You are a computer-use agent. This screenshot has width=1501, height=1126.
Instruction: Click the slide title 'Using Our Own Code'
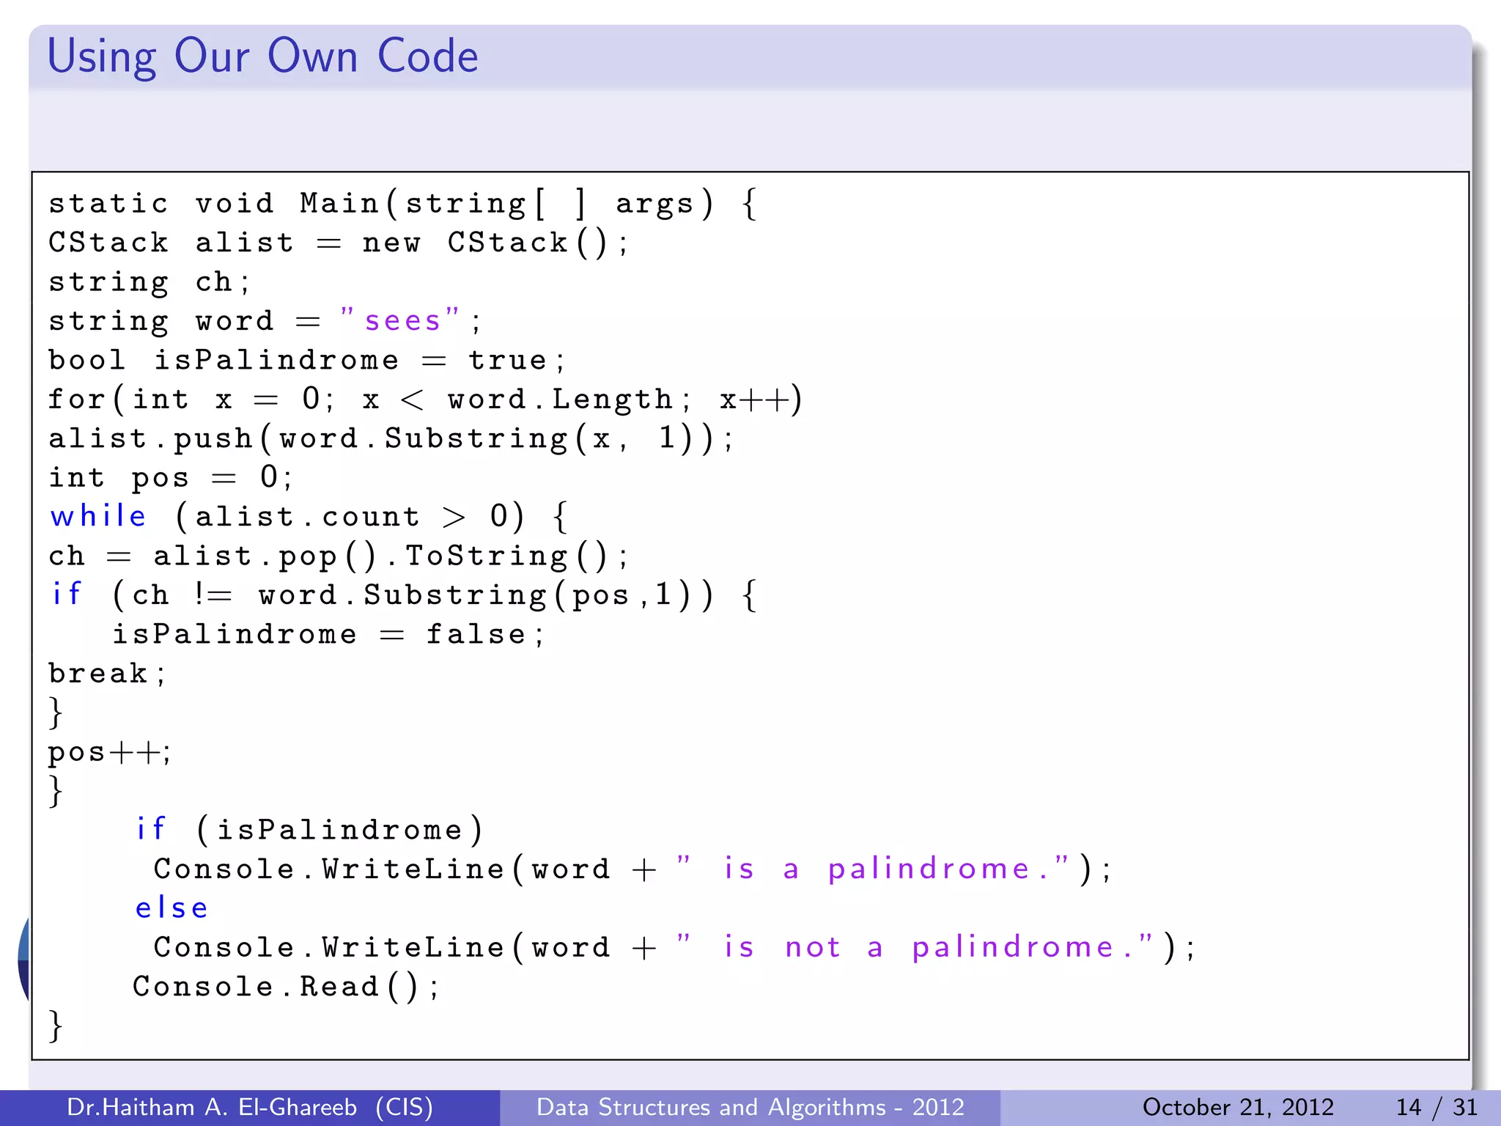pyautogui.click(x=262, y=56)
